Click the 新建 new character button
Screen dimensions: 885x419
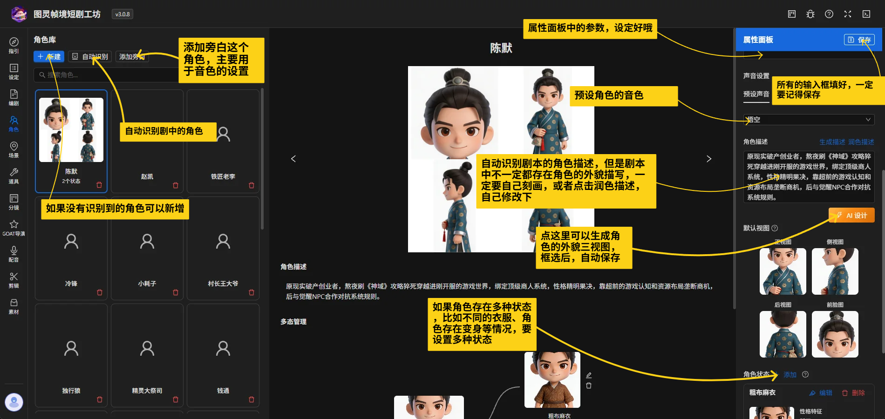(x=49, y=56)
